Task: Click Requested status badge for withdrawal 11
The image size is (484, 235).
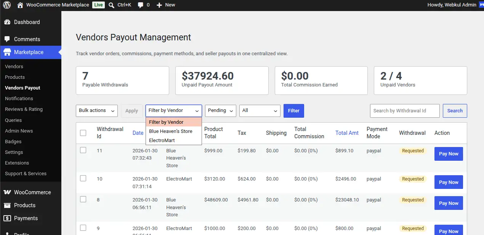Action: click(413, 151)
